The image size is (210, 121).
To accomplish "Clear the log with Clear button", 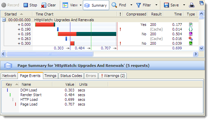I will pos(48,5).
